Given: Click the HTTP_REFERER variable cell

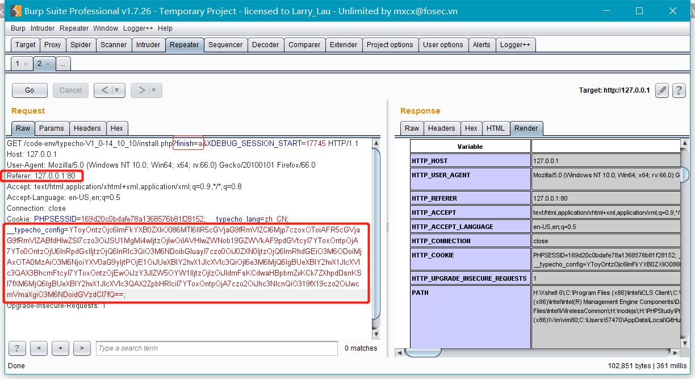Looking at the screenshot, I should click(470, 198).
